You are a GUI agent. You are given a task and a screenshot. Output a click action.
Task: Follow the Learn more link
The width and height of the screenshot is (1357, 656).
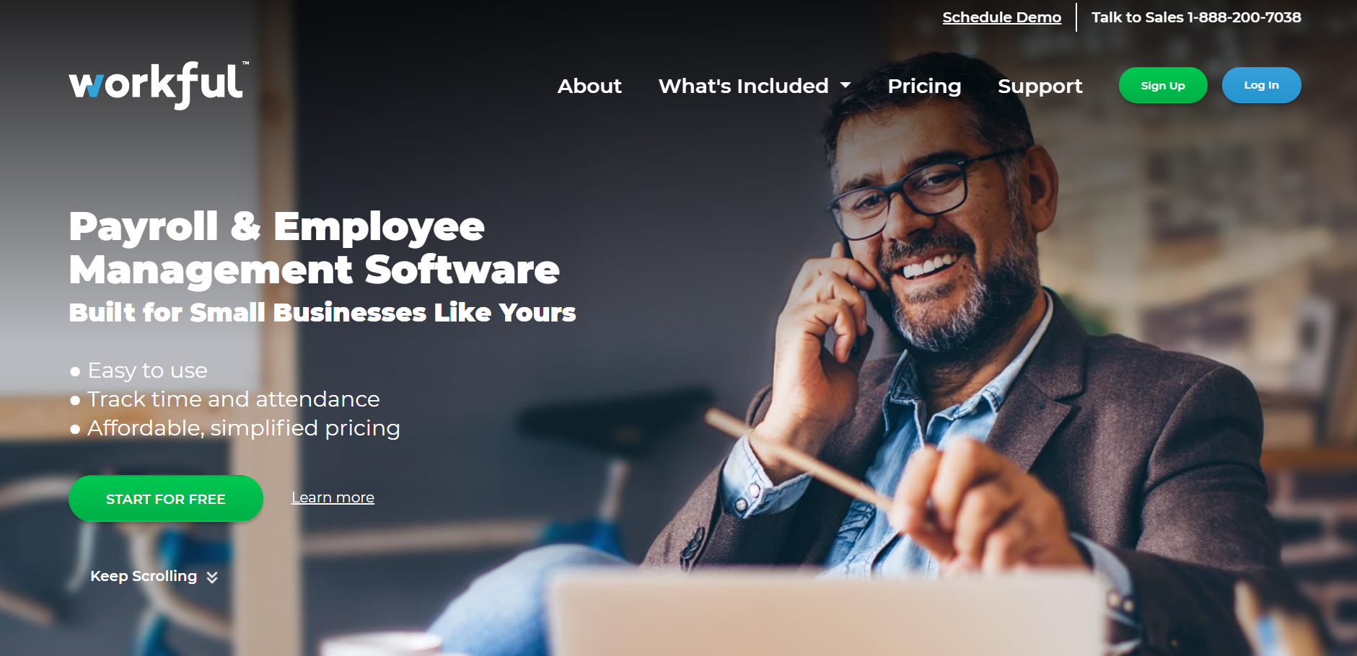click(x=333, y=497)
